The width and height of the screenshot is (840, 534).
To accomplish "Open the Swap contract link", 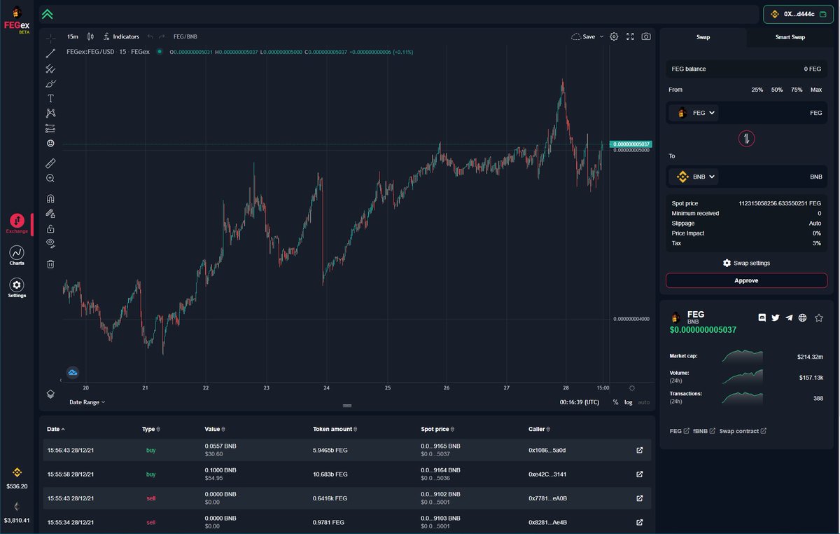I will (742, 431).
